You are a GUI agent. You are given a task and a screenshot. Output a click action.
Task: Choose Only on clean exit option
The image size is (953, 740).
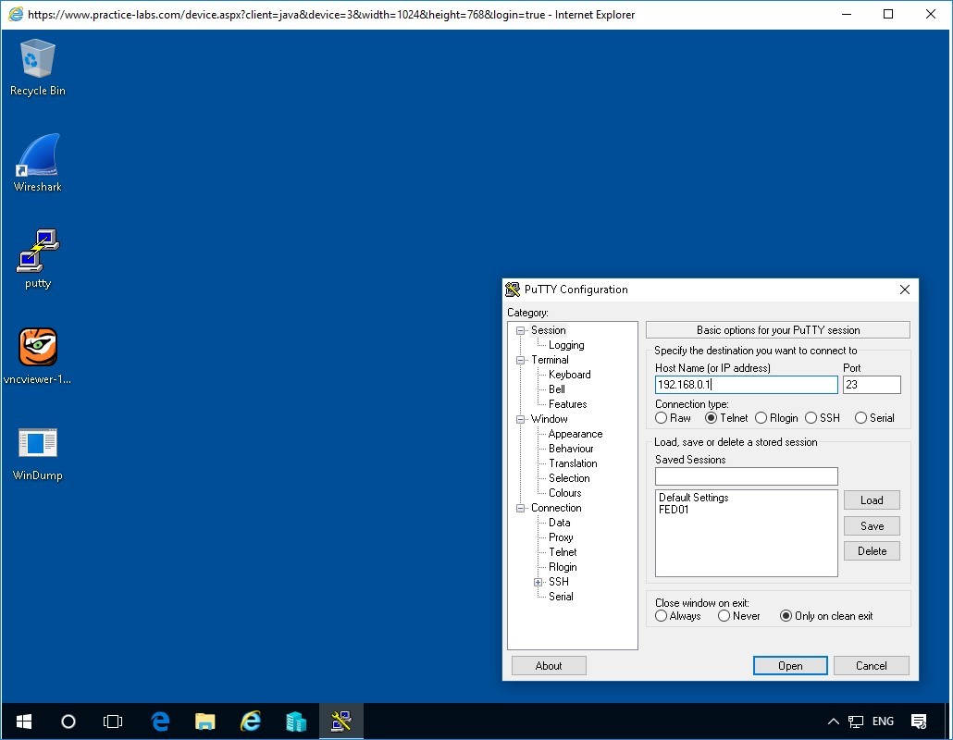[x=826, y=616]
